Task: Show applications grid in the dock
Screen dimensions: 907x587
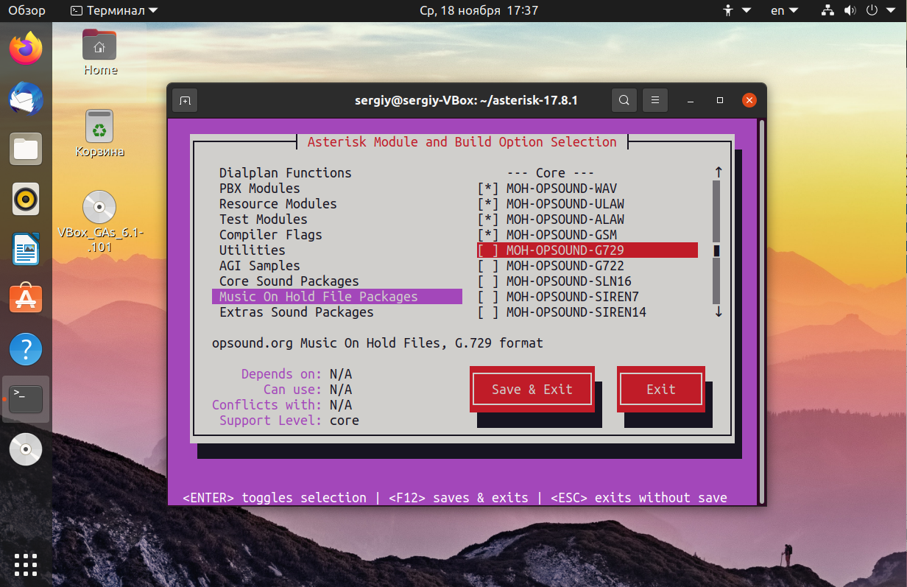Action: (x=26, y=563)
